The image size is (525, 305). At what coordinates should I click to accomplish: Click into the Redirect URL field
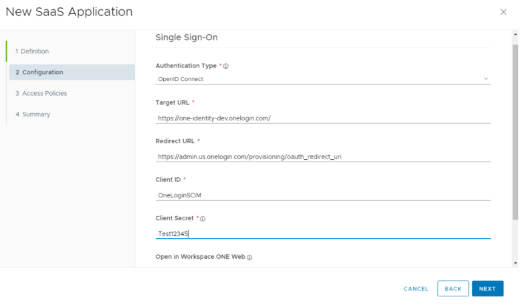coord(322,157)
